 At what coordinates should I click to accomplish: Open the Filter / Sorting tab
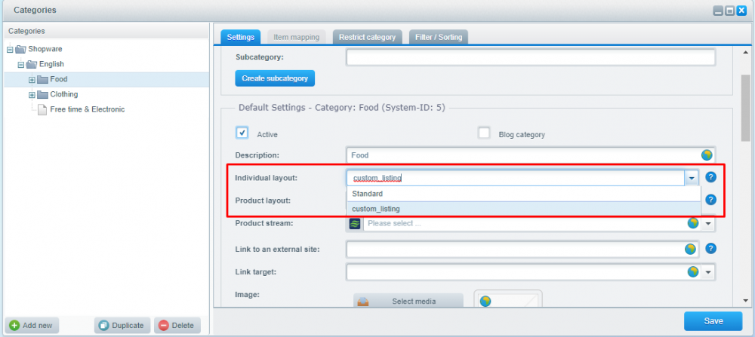438,37
